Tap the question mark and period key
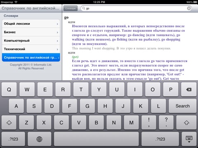This screenshot has width=198, height=148. pos(166,123)
